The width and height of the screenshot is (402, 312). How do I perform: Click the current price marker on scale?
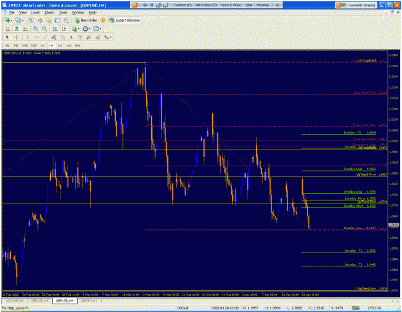coord(394,225)
